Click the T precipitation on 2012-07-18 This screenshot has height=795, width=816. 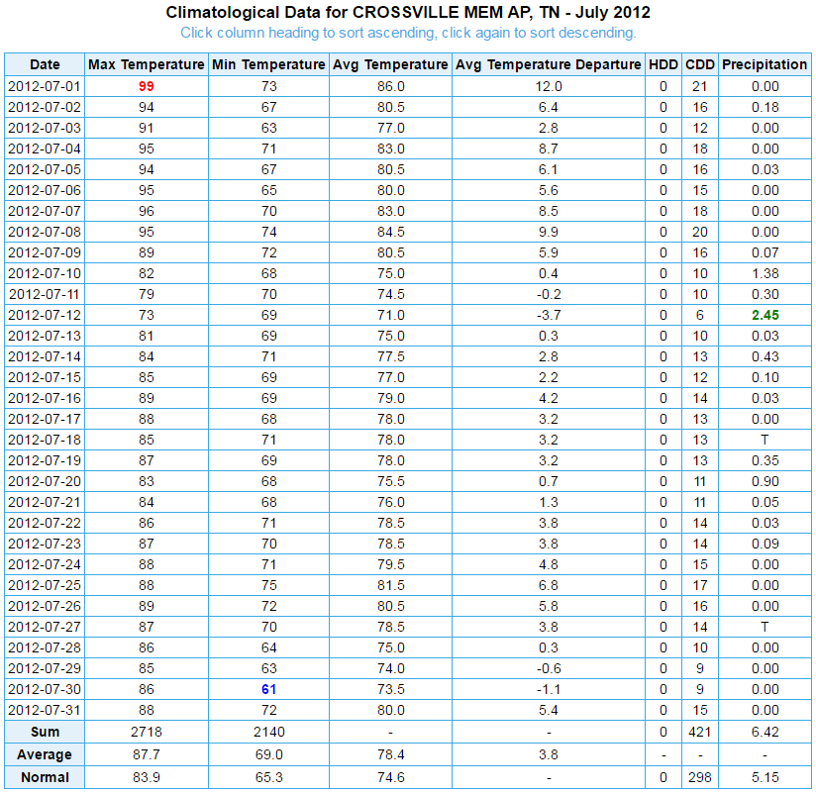(x=765, y=441)
